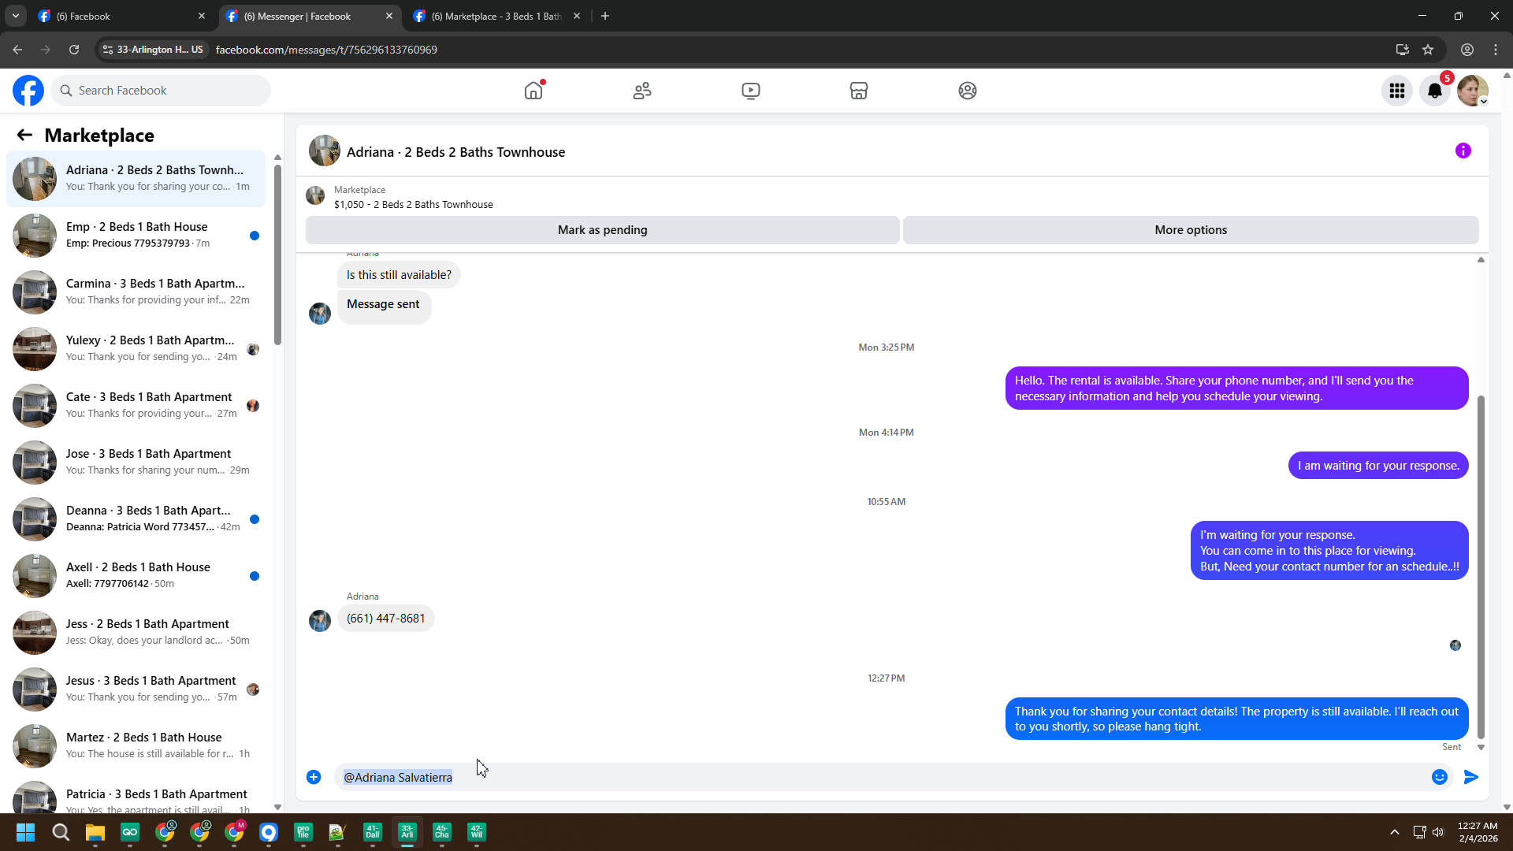Image resolution: width=1513 pixels, height=851 pixels.
Task: Open the Watch video icon
Action: pos(750,91)
